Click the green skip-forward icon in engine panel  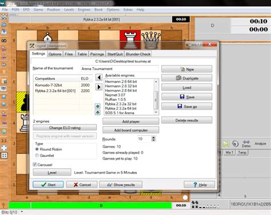pos(226,144)
